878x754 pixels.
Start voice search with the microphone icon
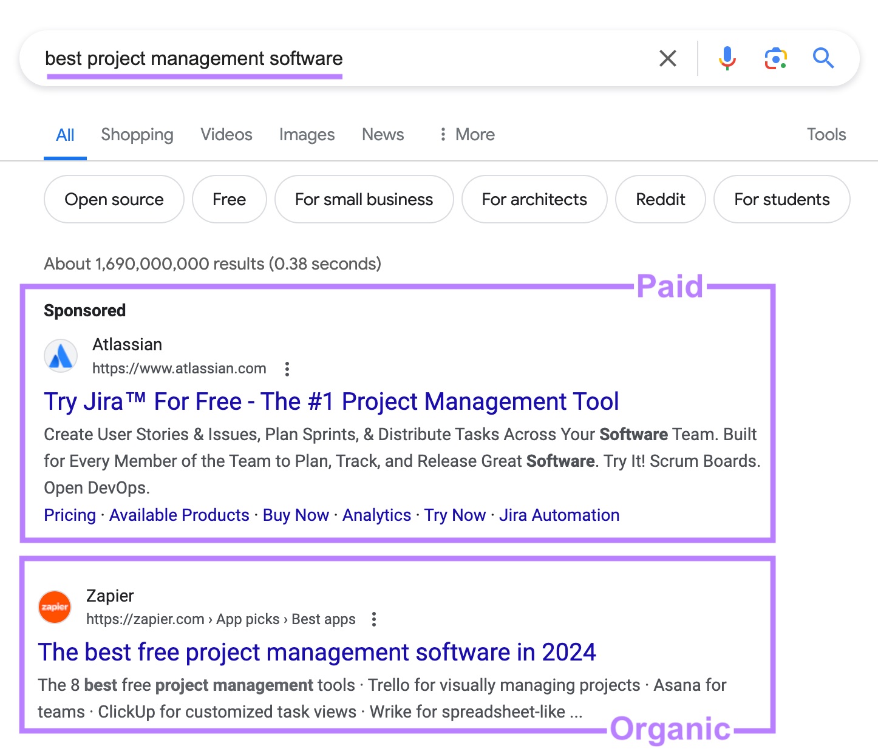tap(727, 58)
